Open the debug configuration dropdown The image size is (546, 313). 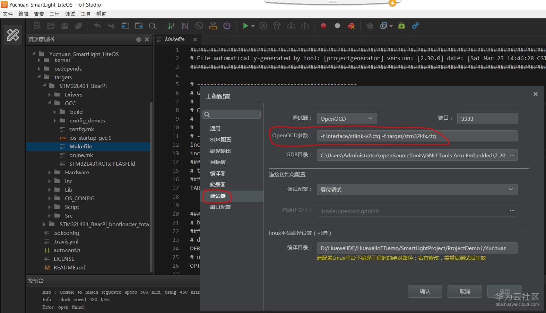417,190
